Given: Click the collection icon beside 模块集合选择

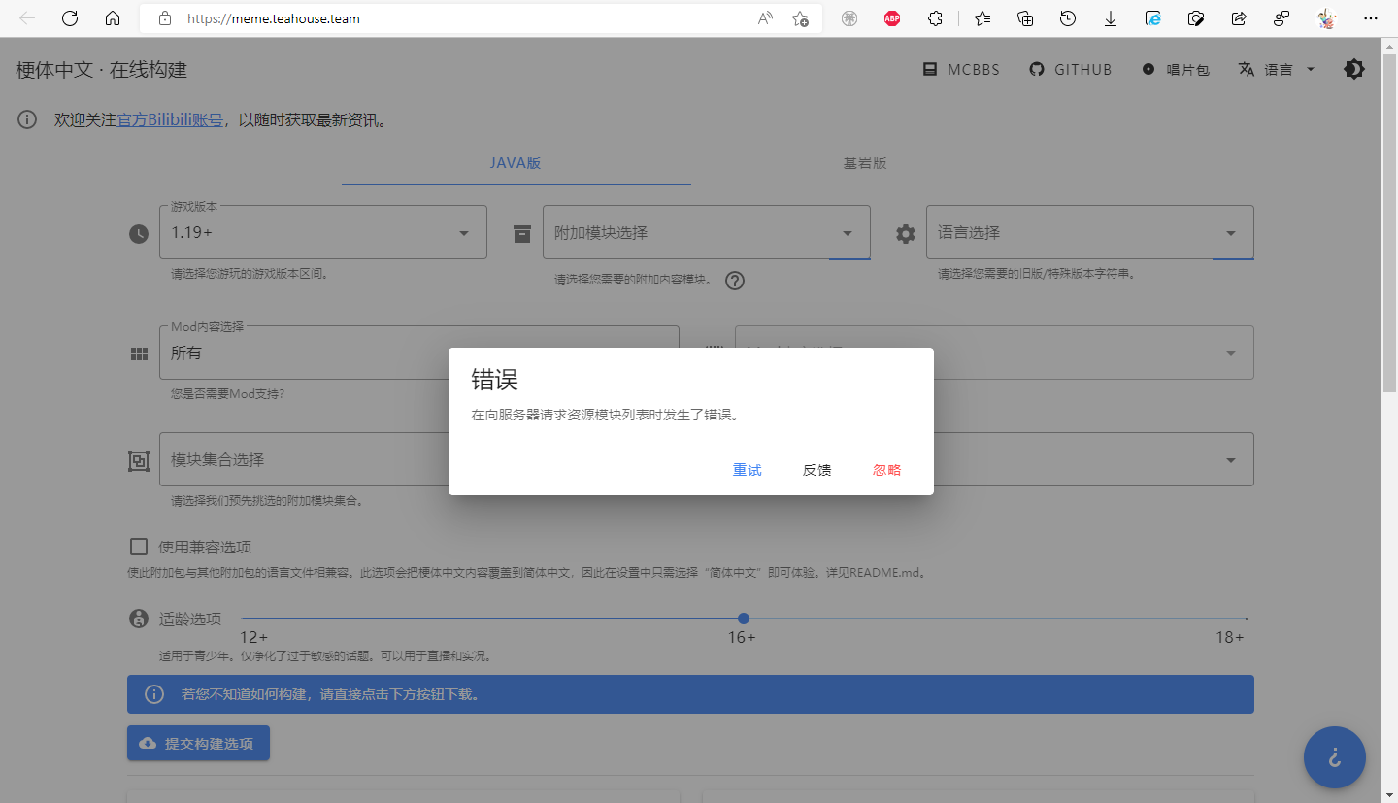Looking at the screenshot, I should 139,461.
